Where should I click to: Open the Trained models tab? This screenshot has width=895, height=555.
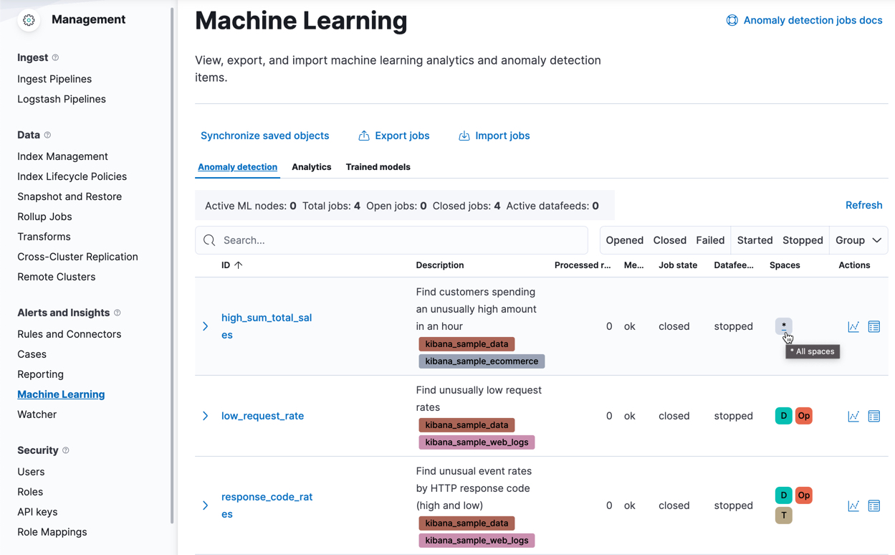378,166
